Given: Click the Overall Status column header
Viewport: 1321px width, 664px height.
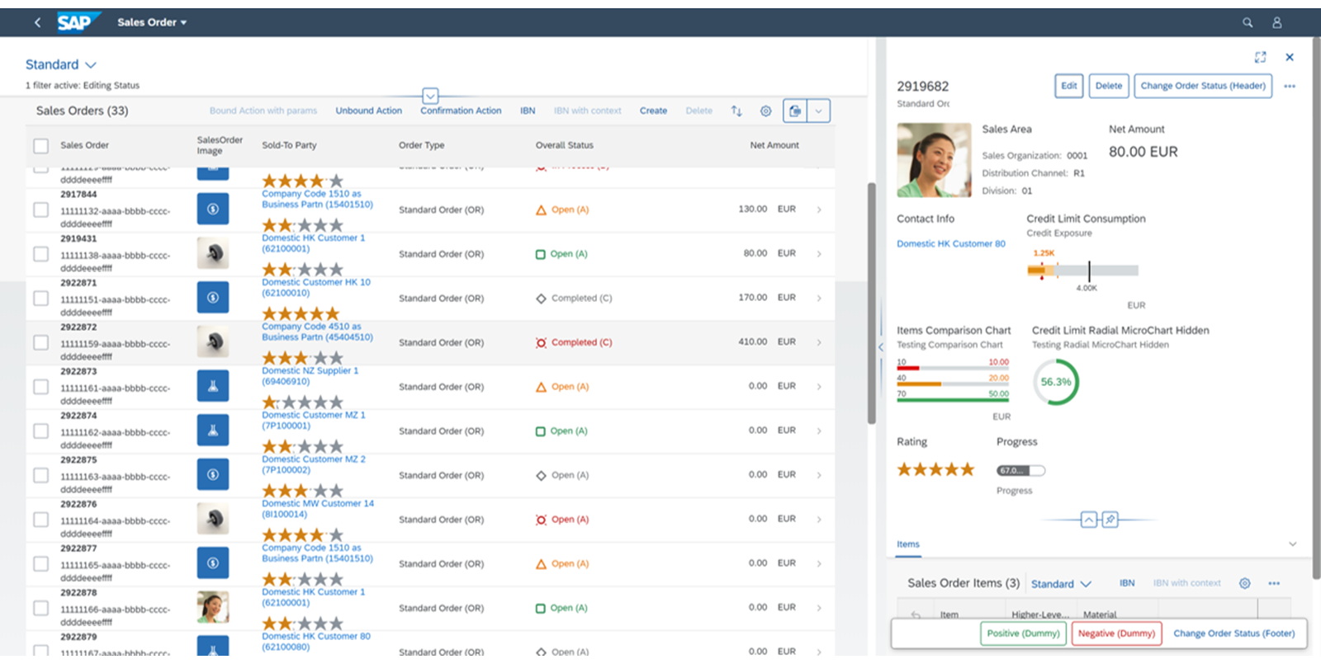Looking at the screenshot, I should click(x=564, y=145).
